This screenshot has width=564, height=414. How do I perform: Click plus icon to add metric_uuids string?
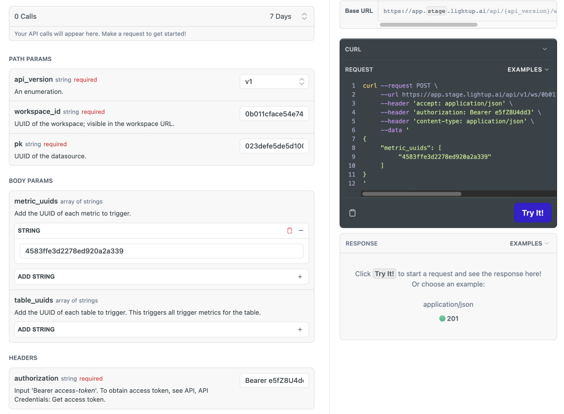[x=300, y=277]
